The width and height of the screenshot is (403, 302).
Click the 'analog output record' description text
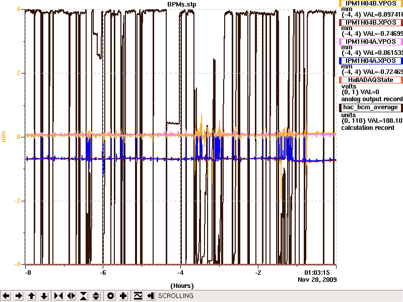(372, 99)
